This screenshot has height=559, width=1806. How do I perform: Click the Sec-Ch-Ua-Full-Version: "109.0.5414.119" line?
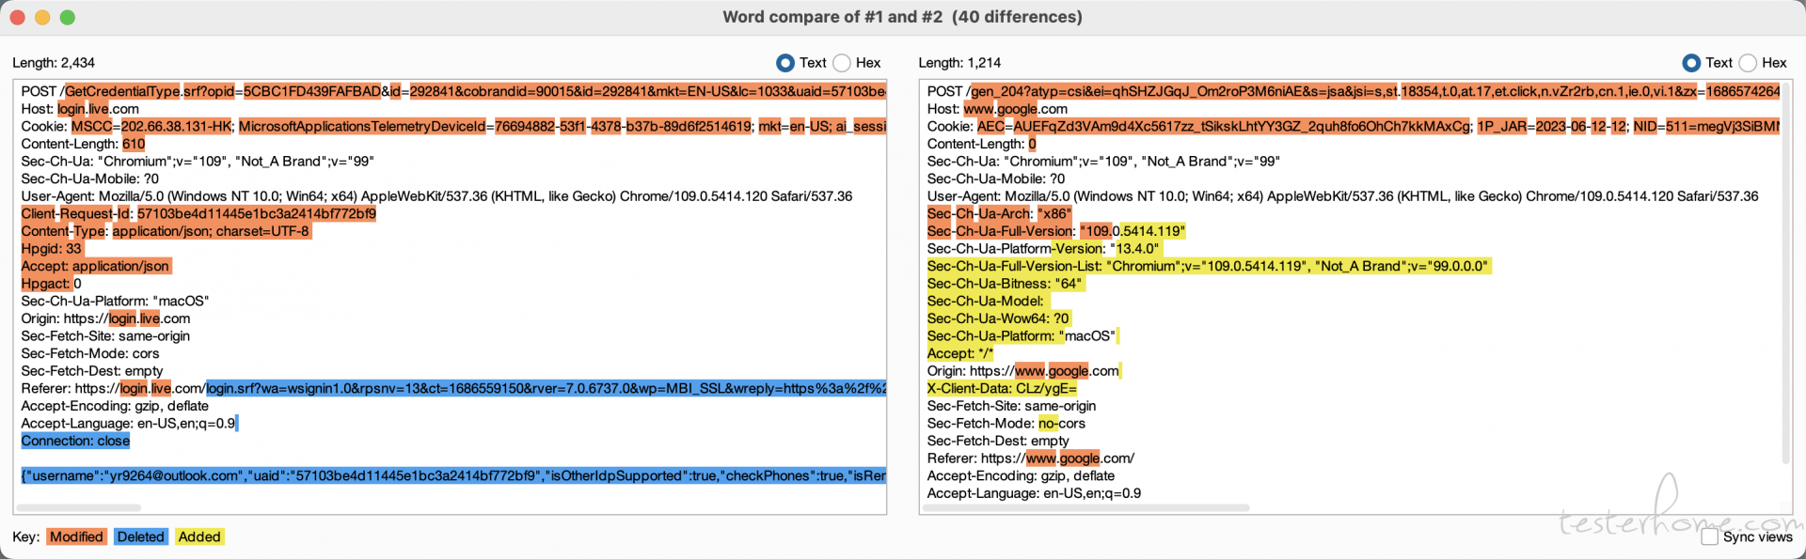[1056, 231]
